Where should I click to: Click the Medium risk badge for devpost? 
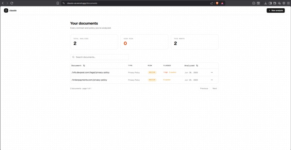(x=152, y=72)
